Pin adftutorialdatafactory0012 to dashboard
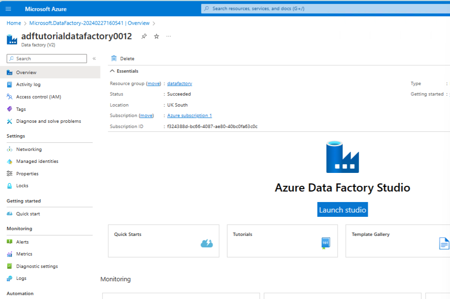Screen dimensions: 450x299 click(x=144, y=36)
